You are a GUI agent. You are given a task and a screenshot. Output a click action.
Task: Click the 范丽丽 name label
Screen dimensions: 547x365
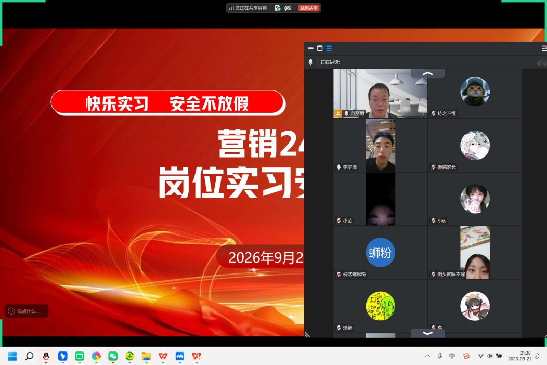tap(357, 113)
